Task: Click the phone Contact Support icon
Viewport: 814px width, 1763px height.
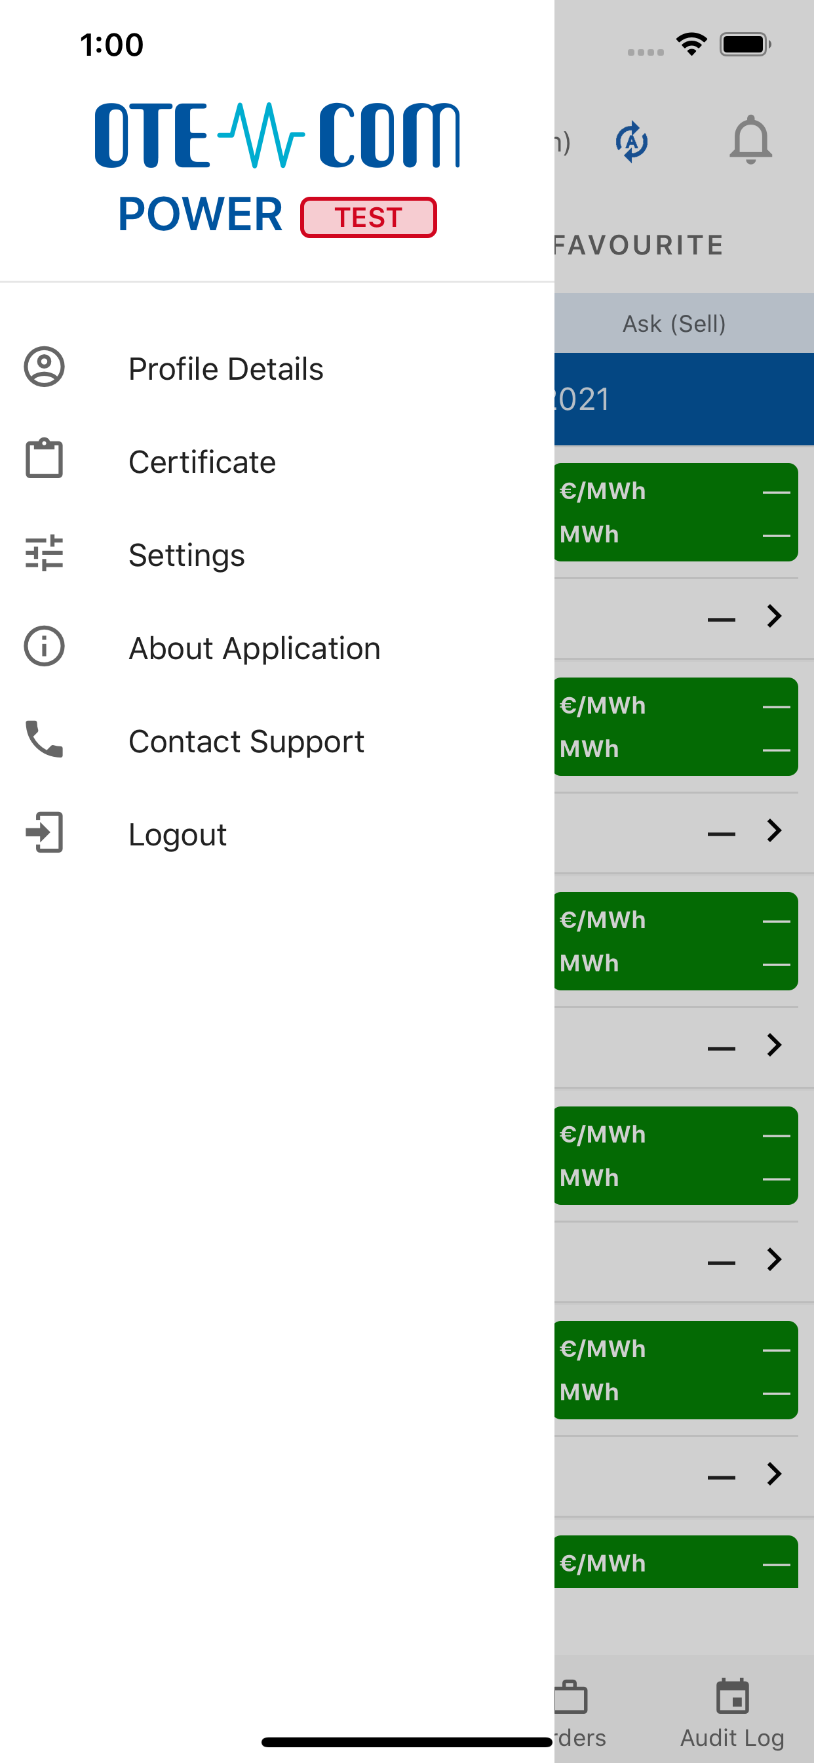Action: [x=45, y=739]
